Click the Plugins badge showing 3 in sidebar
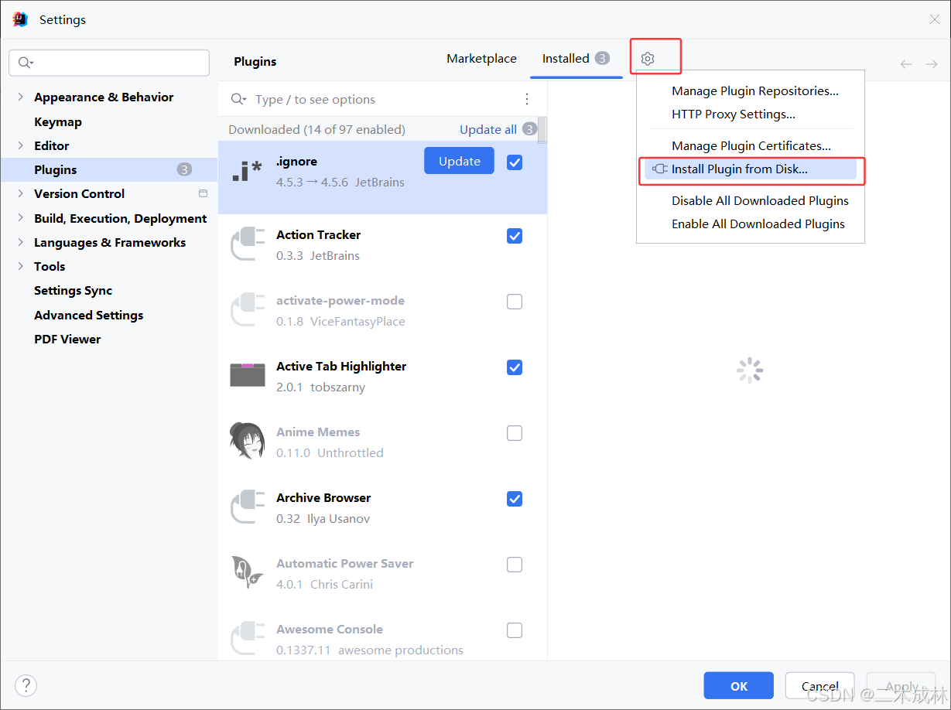Screen dimensions: 951x710 pyautogui.click(x=184, y=169)
